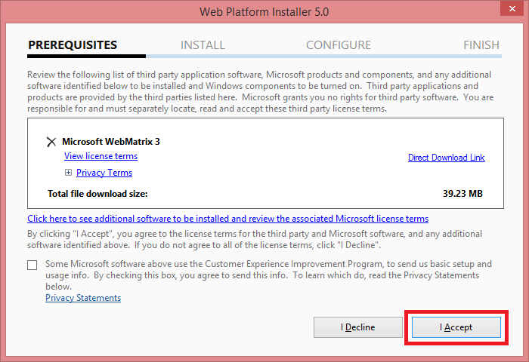
Task: Click the additional software license terms link
Action: coord(227,219)
